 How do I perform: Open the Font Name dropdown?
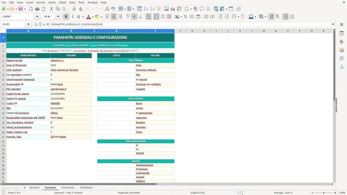[x=37, y=17]
